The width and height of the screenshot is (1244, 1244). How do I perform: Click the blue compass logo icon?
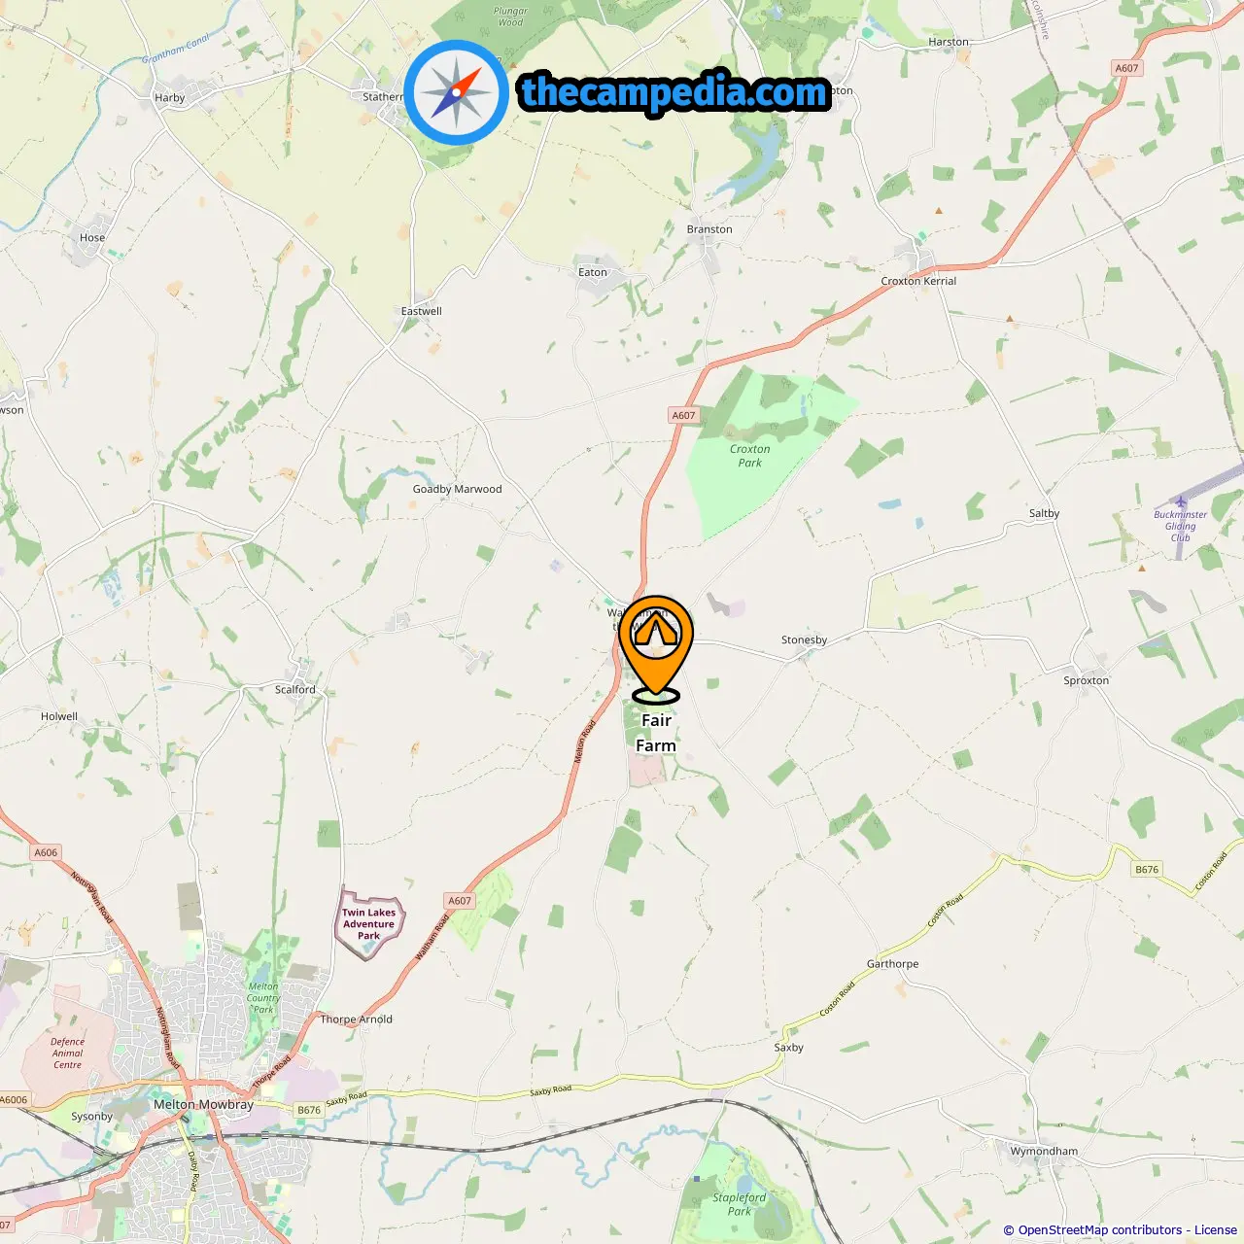click(x=457, y=92)
